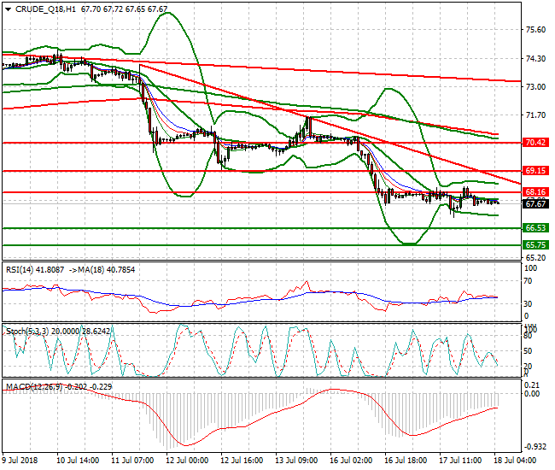Click the 11 Jul 07:00 time label

coord(132,461)
